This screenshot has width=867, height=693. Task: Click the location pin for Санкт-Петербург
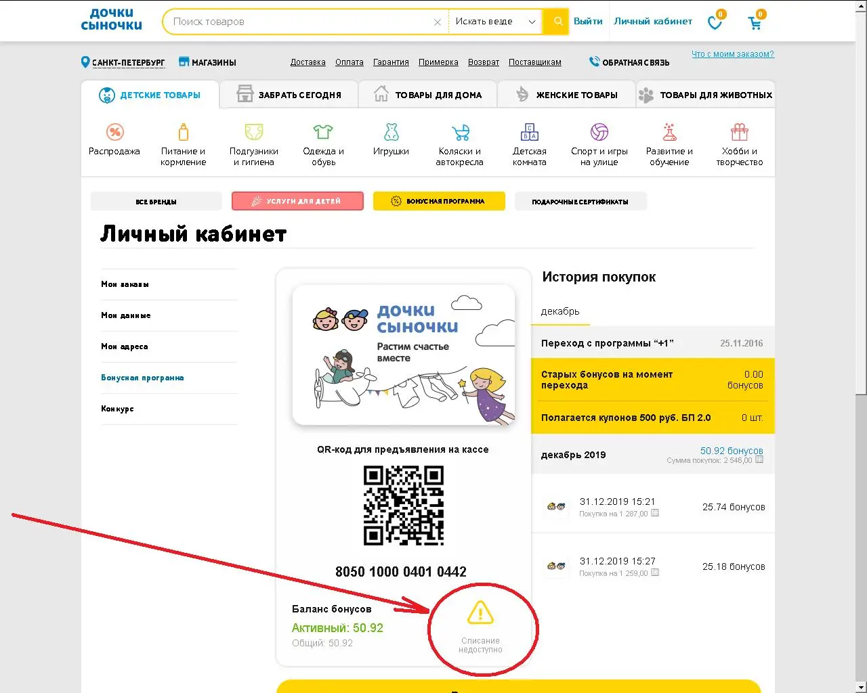[85, 62]
